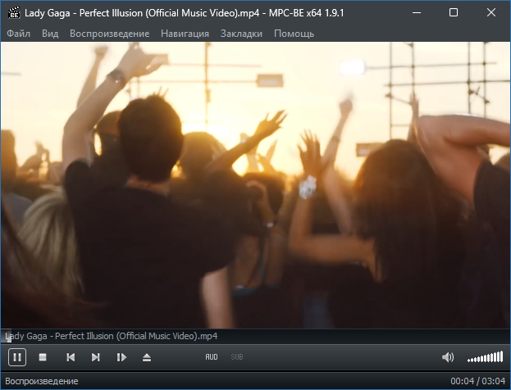The height and width of the screenshot is (390, 511).
Task: Mute sound with the speaker icon
Action: (448, 357)
